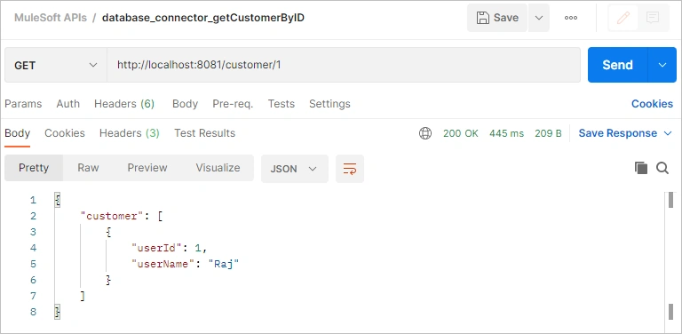Viewport: 682px width, 334px height.
Task: Click line number 4 in the gutter
Action: click(34, 248)
